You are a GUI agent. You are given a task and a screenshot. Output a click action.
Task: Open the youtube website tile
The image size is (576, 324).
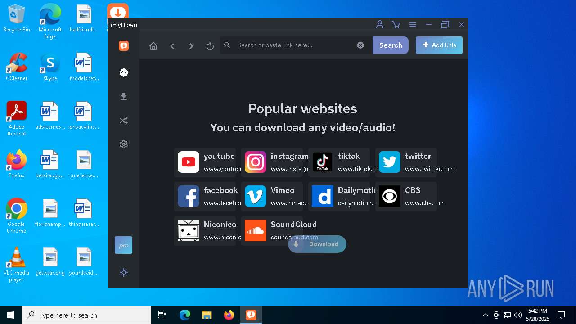pos(205,162)
